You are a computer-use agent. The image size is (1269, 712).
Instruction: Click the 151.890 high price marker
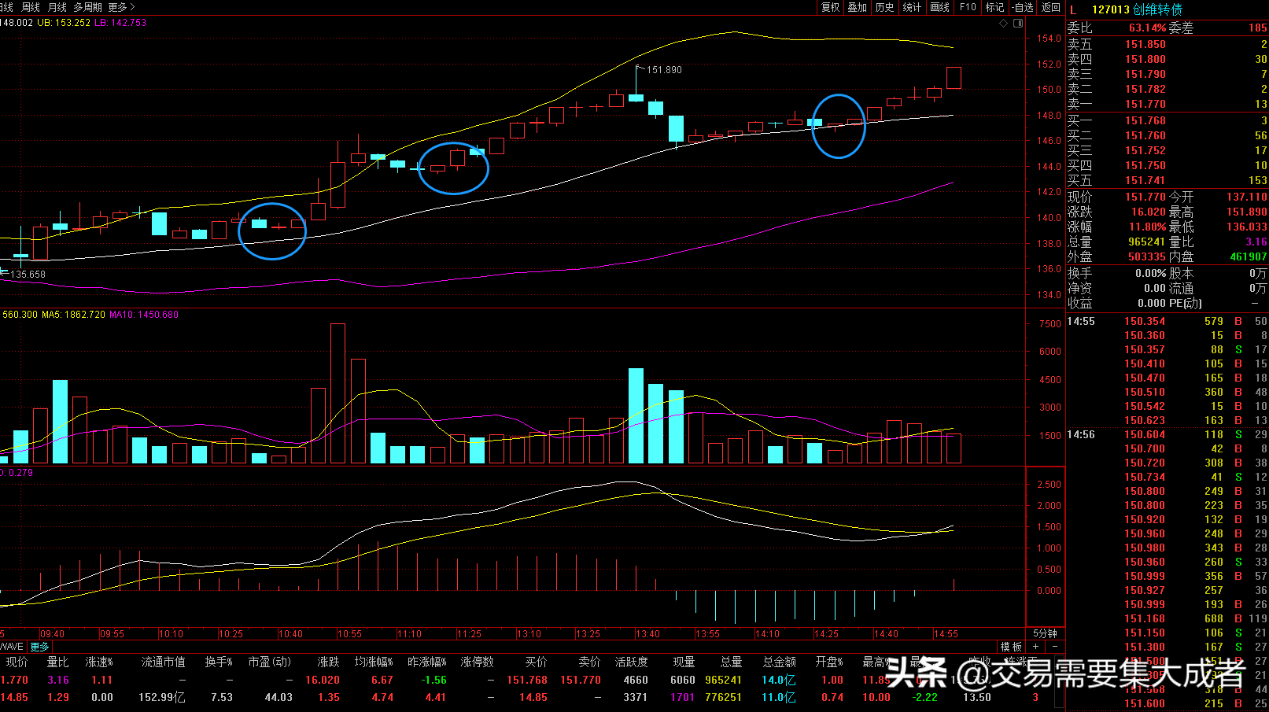(x=663, y=70)
